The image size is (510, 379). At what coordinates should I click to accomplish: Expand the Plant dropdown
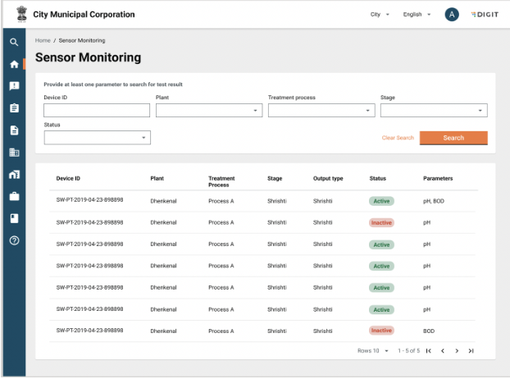tap(209, 111)
